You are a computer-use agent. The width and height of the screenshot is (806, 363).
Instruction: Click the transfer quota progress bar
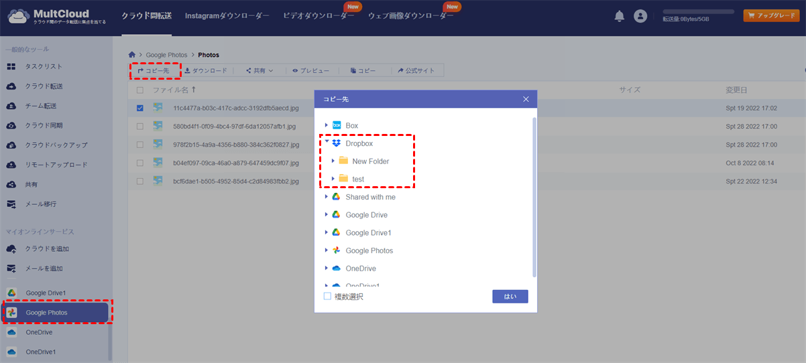tap(698, 11)
